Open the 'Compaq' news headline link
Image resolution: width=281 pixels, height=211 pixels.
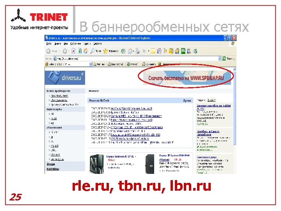point(137,127)
